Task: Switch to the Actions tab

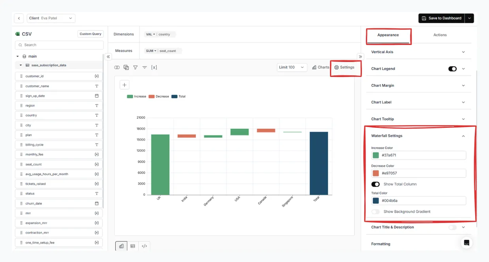Action: click(440, 35)
